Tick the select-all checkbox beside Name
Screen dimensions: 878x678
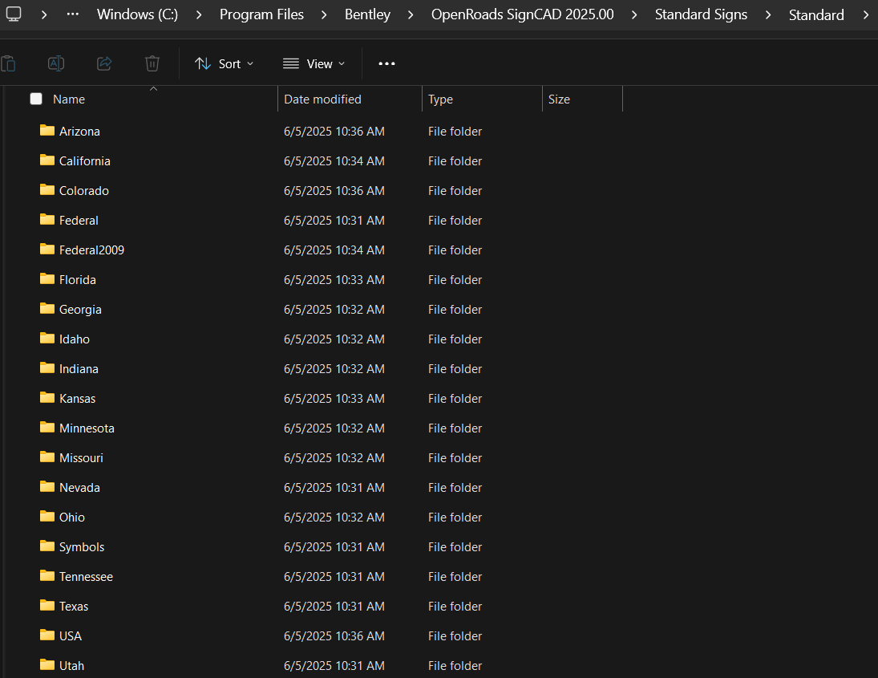click(36, 99)
